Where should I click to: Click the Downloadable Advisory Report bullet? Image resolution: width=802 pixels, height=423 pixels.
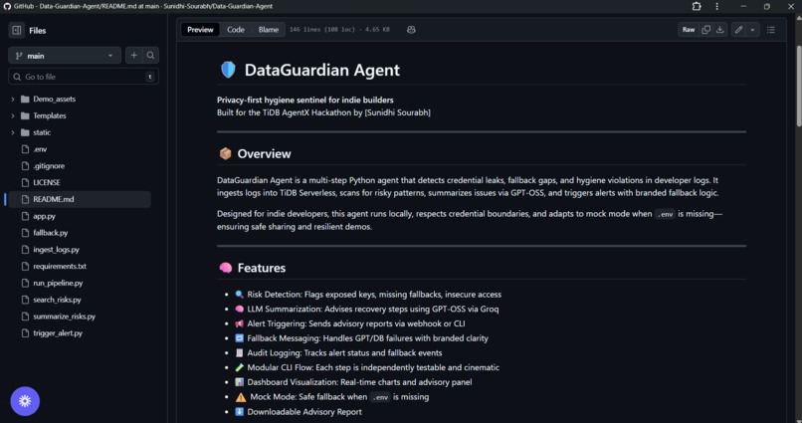304,412
